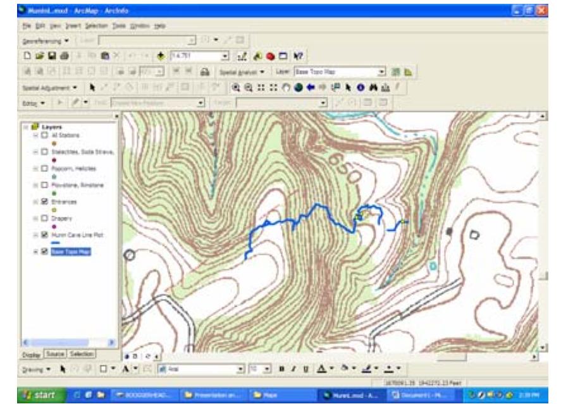Uncheck the Entrances layer
This screenshot has height=404, width=561.
[x=44, y=201]
